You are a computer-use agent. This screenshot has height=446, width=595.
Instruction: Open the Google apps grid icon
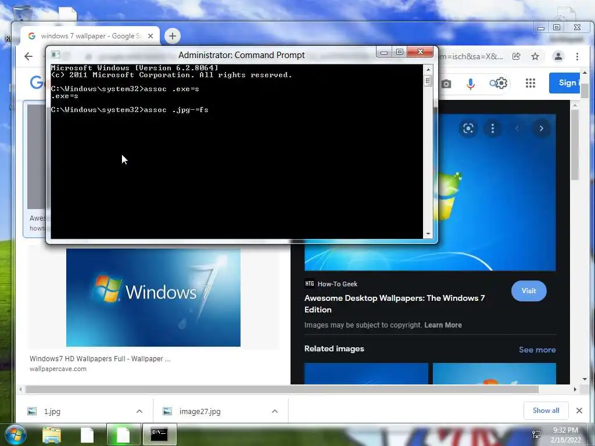click(x=530, y=83)
